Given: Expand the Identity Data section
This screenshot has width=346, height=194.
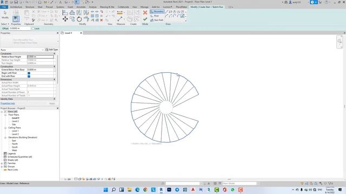Looking at the screenshot, I should [x=54, y=99].
